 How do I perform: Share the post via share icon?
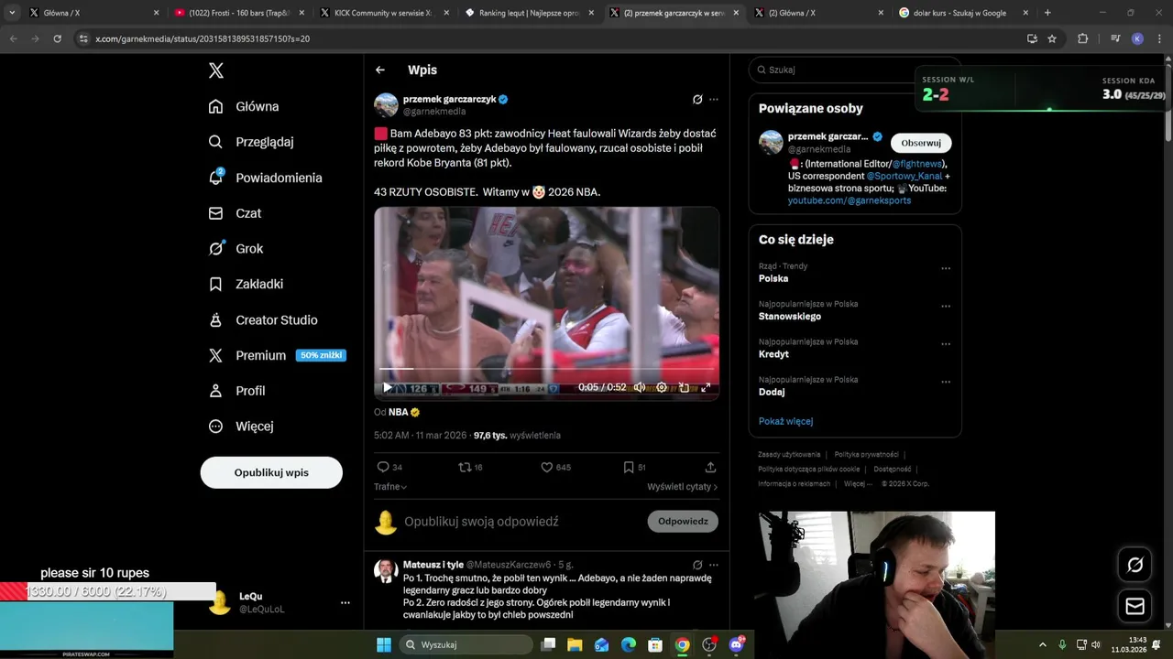click(710, 467)
